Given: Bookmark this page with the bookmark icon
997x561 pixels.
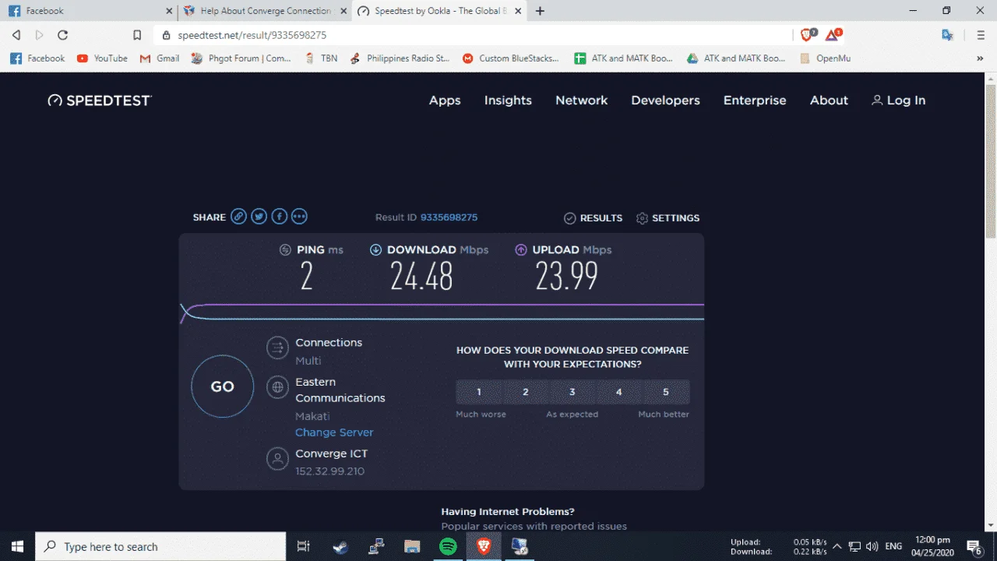Looking at the screenshot, I should click(x=137, y=35).
